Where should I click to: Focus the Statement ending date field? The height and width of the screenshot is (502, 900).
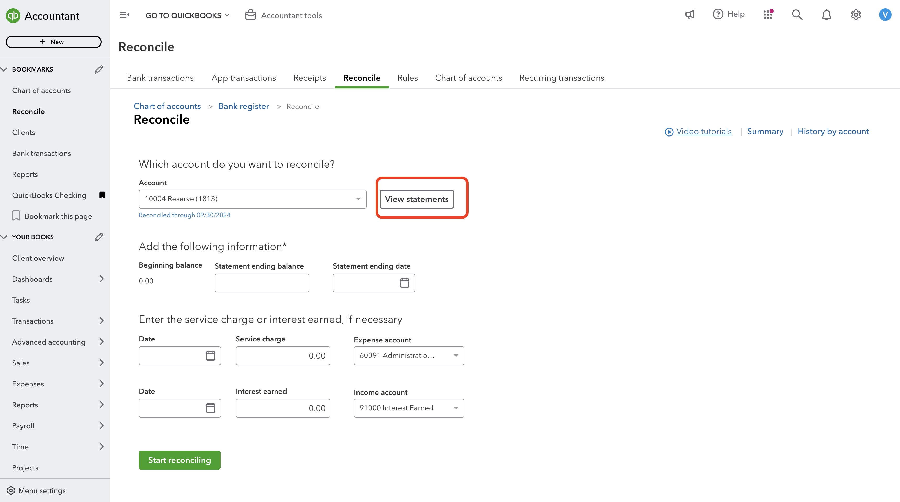tap(374, 283)
